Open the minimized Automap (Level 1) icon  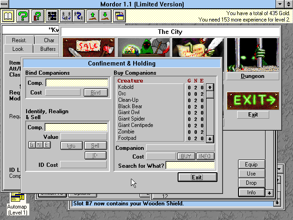(17, 204)
